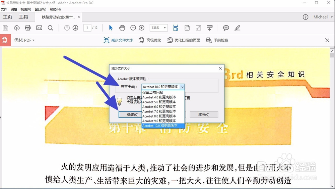Go to next page arrow
The width and height of the screenshot is (335, 189).
pos(75,28)
